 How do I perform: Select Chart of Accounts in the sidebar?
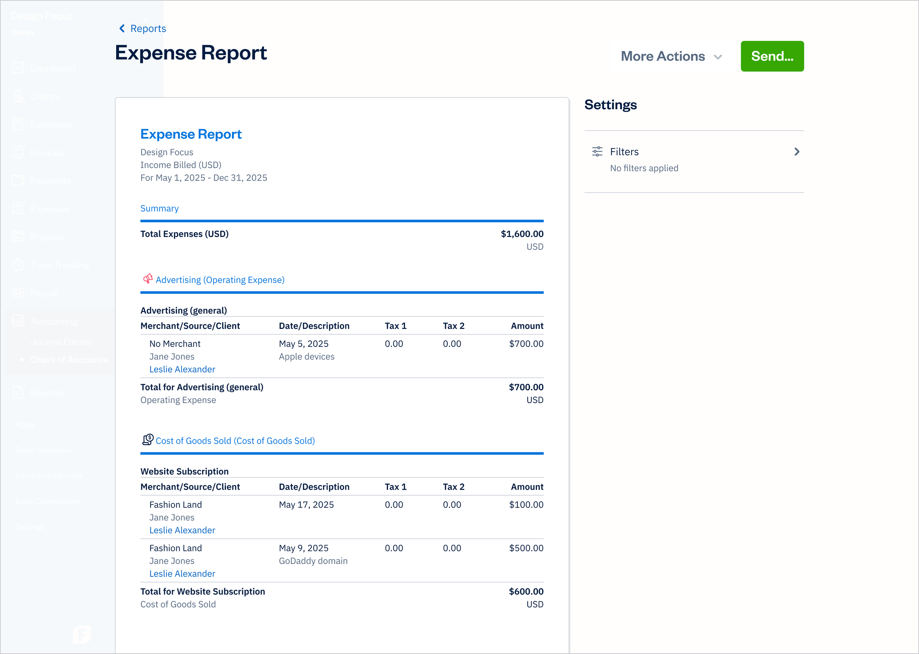tap(69, 360)
